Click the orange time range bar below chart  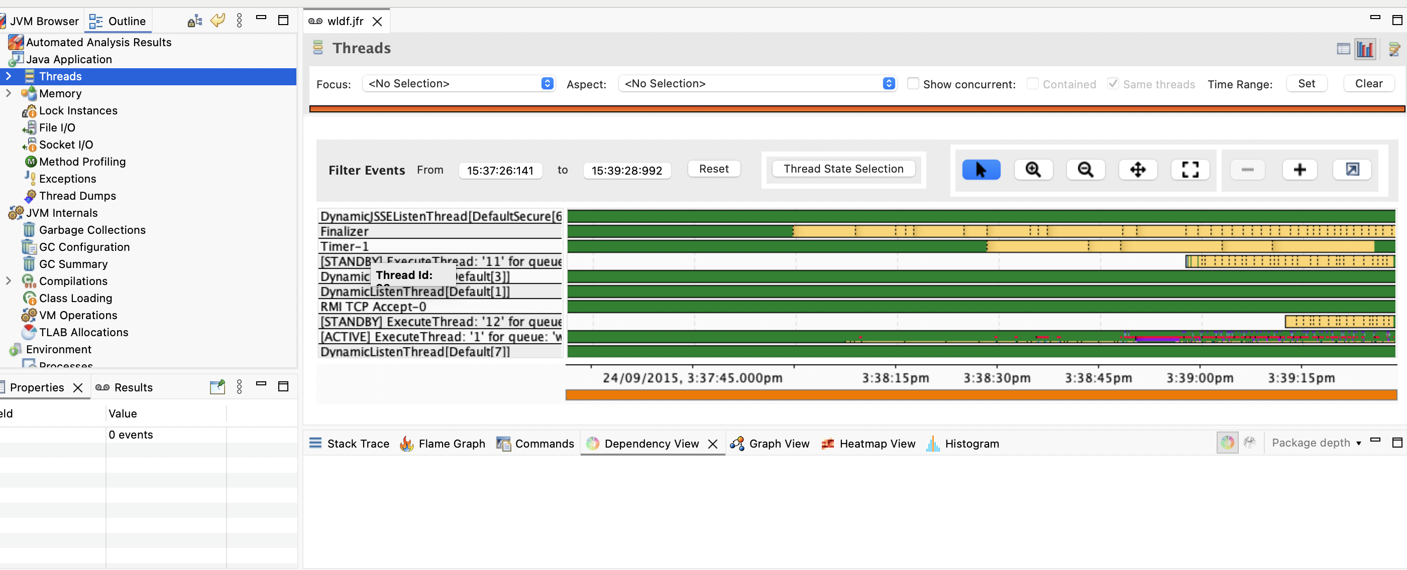[981, 395]
